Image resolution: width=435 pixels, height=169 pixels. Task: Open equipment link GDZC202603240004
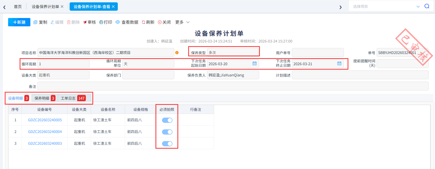45,132
